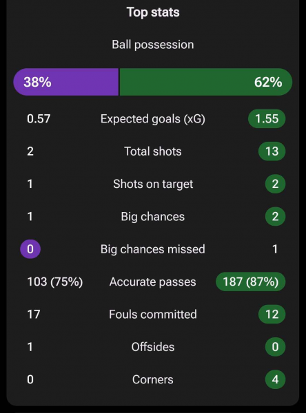Open the Offsides stat label

pos(153,347)
